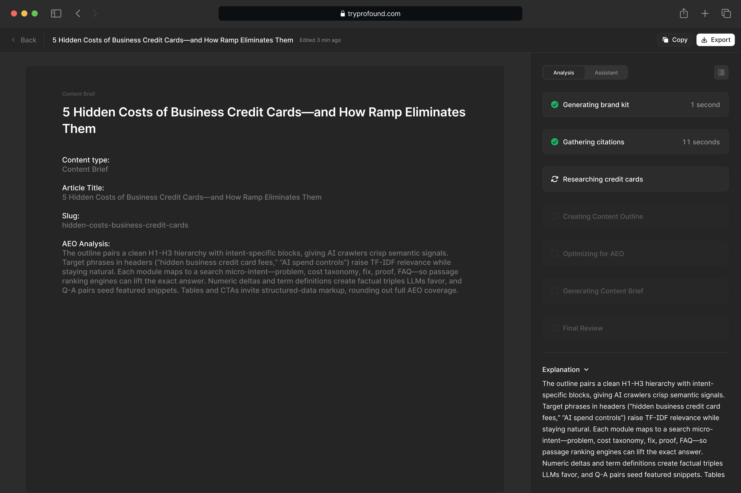Select the Generating brand kit step
This screenshot has width=741, height=493.
point(635,105)
